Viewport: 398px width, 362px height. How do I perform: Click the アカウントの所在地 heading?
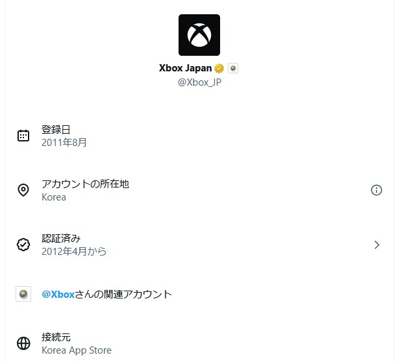pyautogui.click(x=86, y=184)
